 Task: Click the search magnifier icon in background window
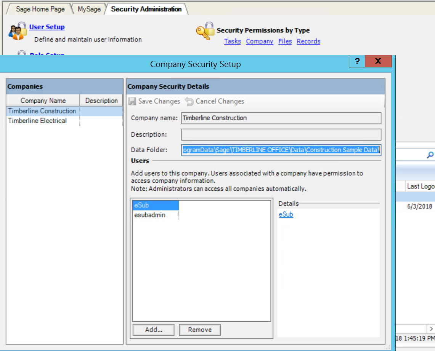point(430,155)
